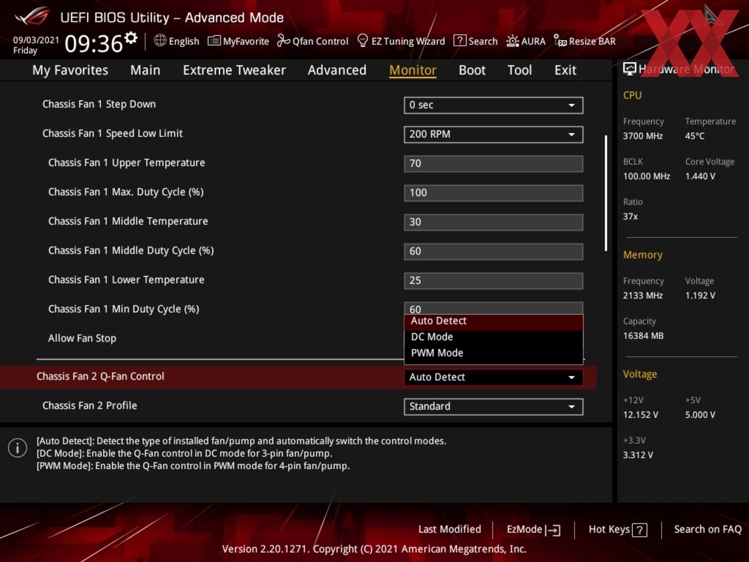
Task: Go to Boot tab
Action: point(472,70)
